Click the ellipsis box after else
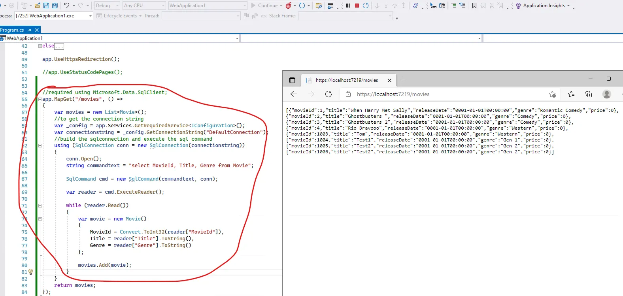 pos(59,46)
